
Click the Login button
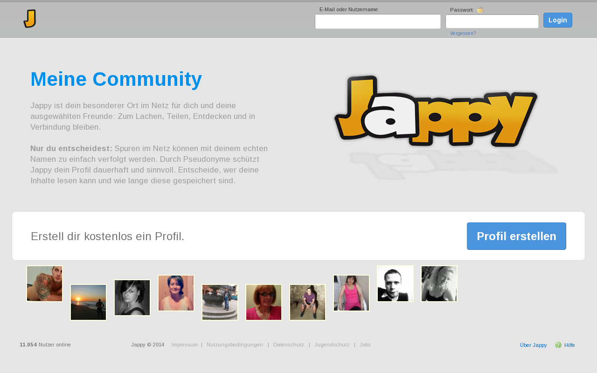pos(558,20)
